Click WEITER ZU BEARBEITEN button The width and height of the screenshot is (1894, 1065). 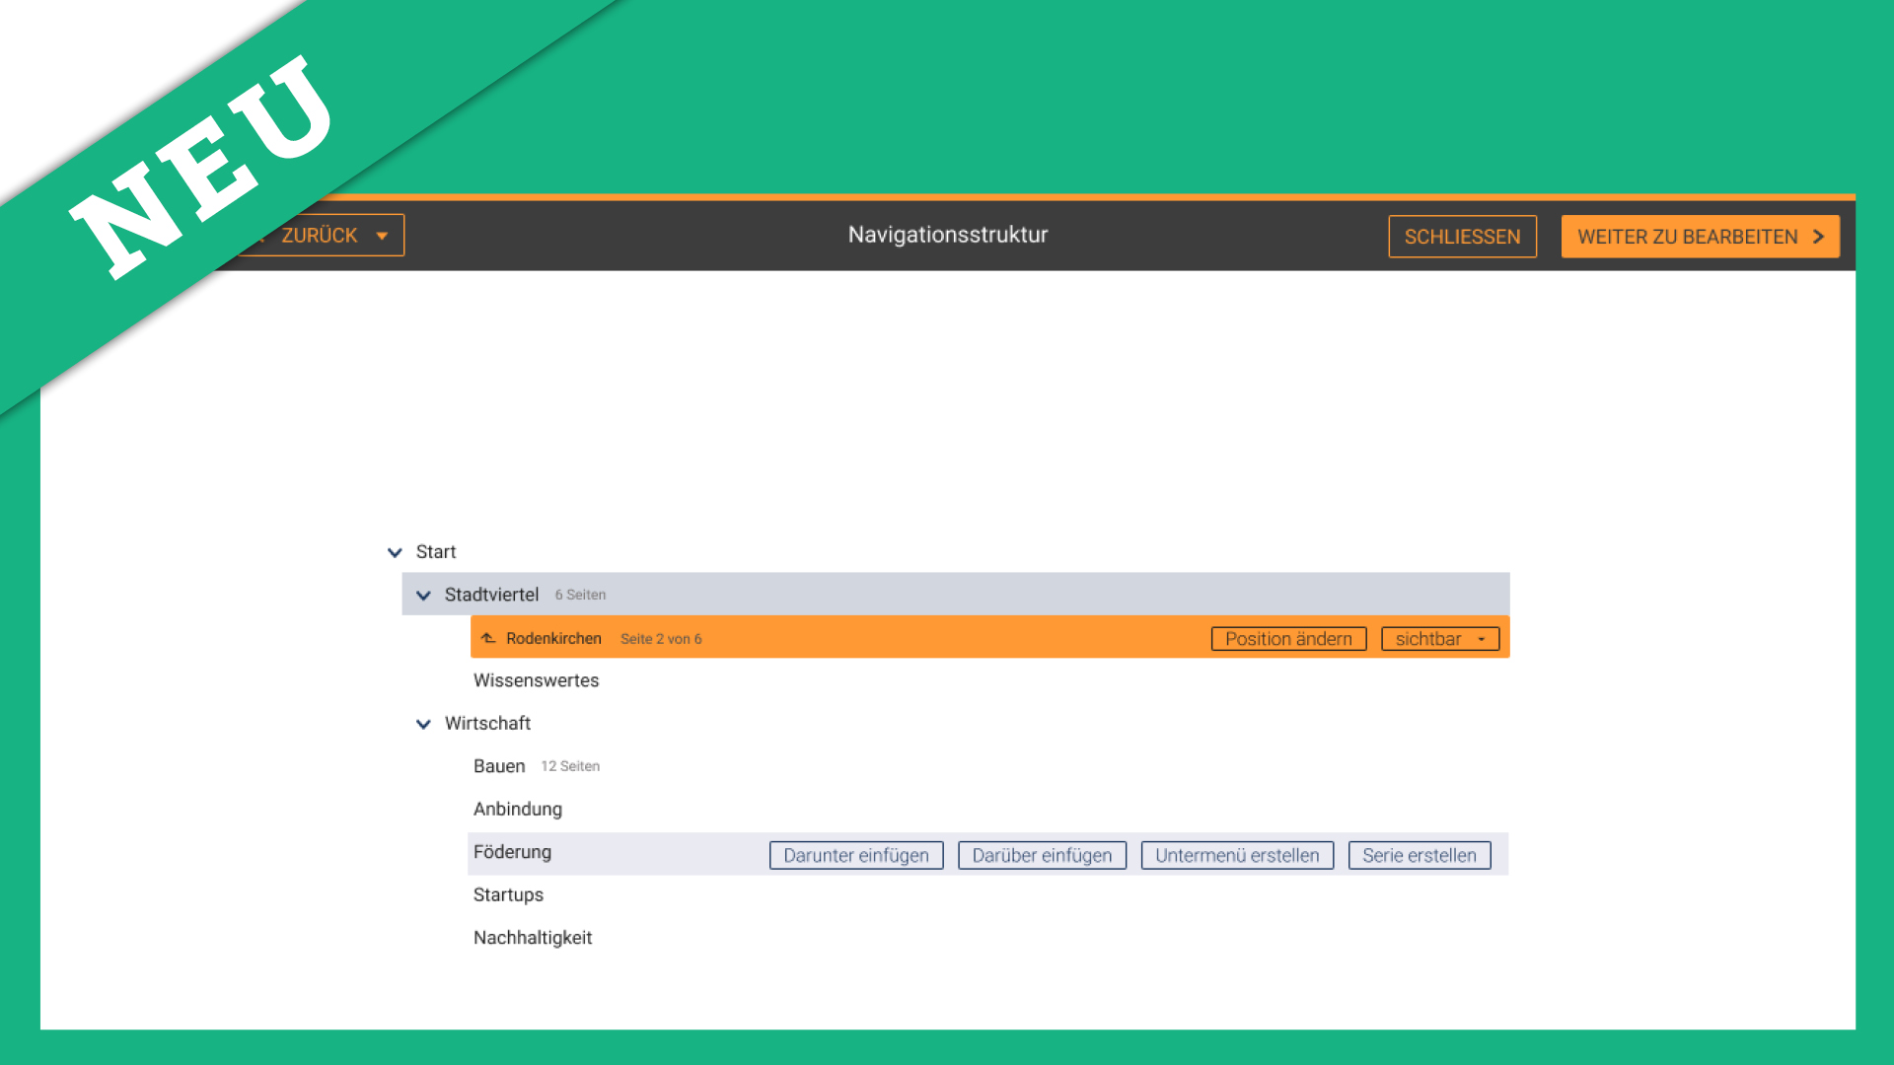pyautogui.click(x=1700, y=237)
